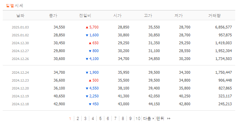
Task: Select date cell 2024.12.19
Action: pos(20,96)
